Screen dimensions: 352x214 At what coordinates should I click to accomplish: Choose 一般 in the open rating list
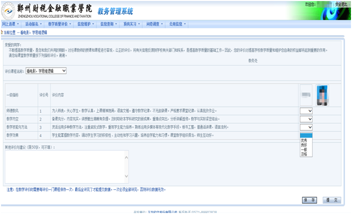(306, 150)
